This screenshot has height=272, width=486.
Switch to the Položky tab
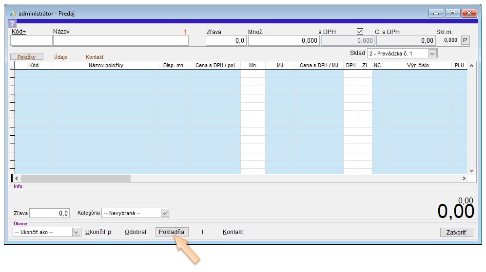click(27, 57)
